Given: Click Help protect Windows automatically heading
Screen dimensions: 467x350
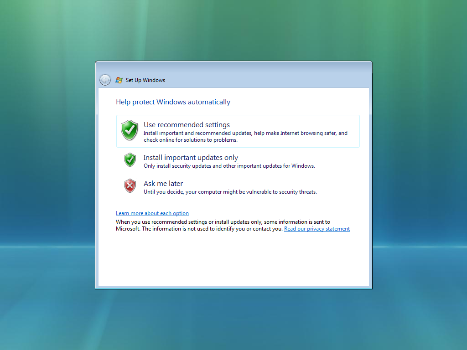Looking at the screenshot, I should [x=173, y=102].
